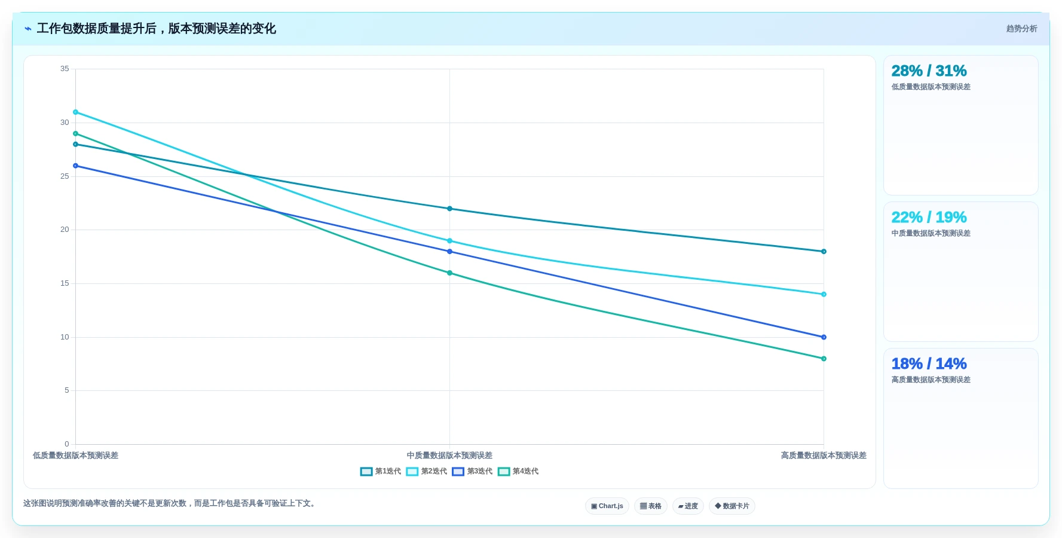The width and height of the screenshot is (1062, 538).
Task: Select the 18% / 14% stat card
Action: (960, 418)
